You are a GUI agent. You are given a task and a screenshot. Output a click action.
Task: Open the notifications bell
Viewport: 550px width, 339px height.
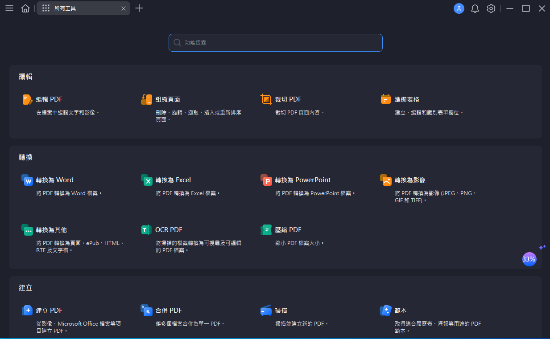(x=475, y=8)
